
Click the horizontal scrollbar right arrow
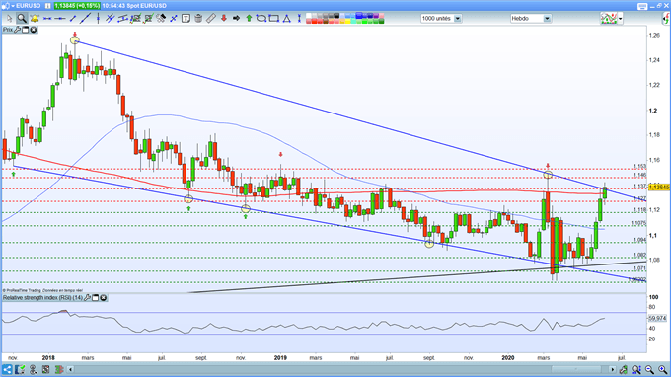coord(613,369)
